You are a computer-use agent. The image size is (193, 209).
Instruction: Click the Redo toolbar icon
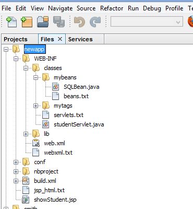95,22
